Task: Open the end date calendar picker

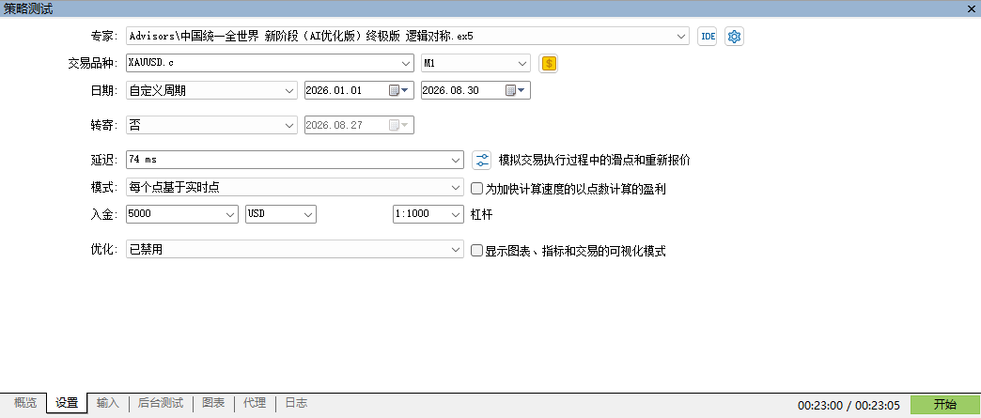Action: (x=516, y=91)
